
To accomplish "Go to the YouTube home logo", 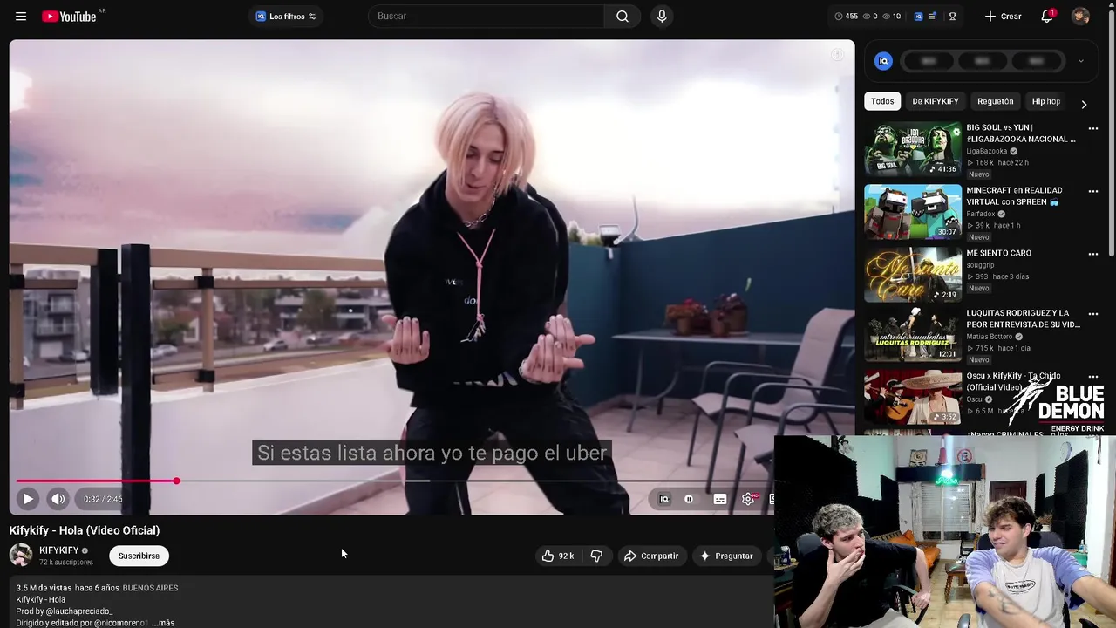I will (69, 16).
